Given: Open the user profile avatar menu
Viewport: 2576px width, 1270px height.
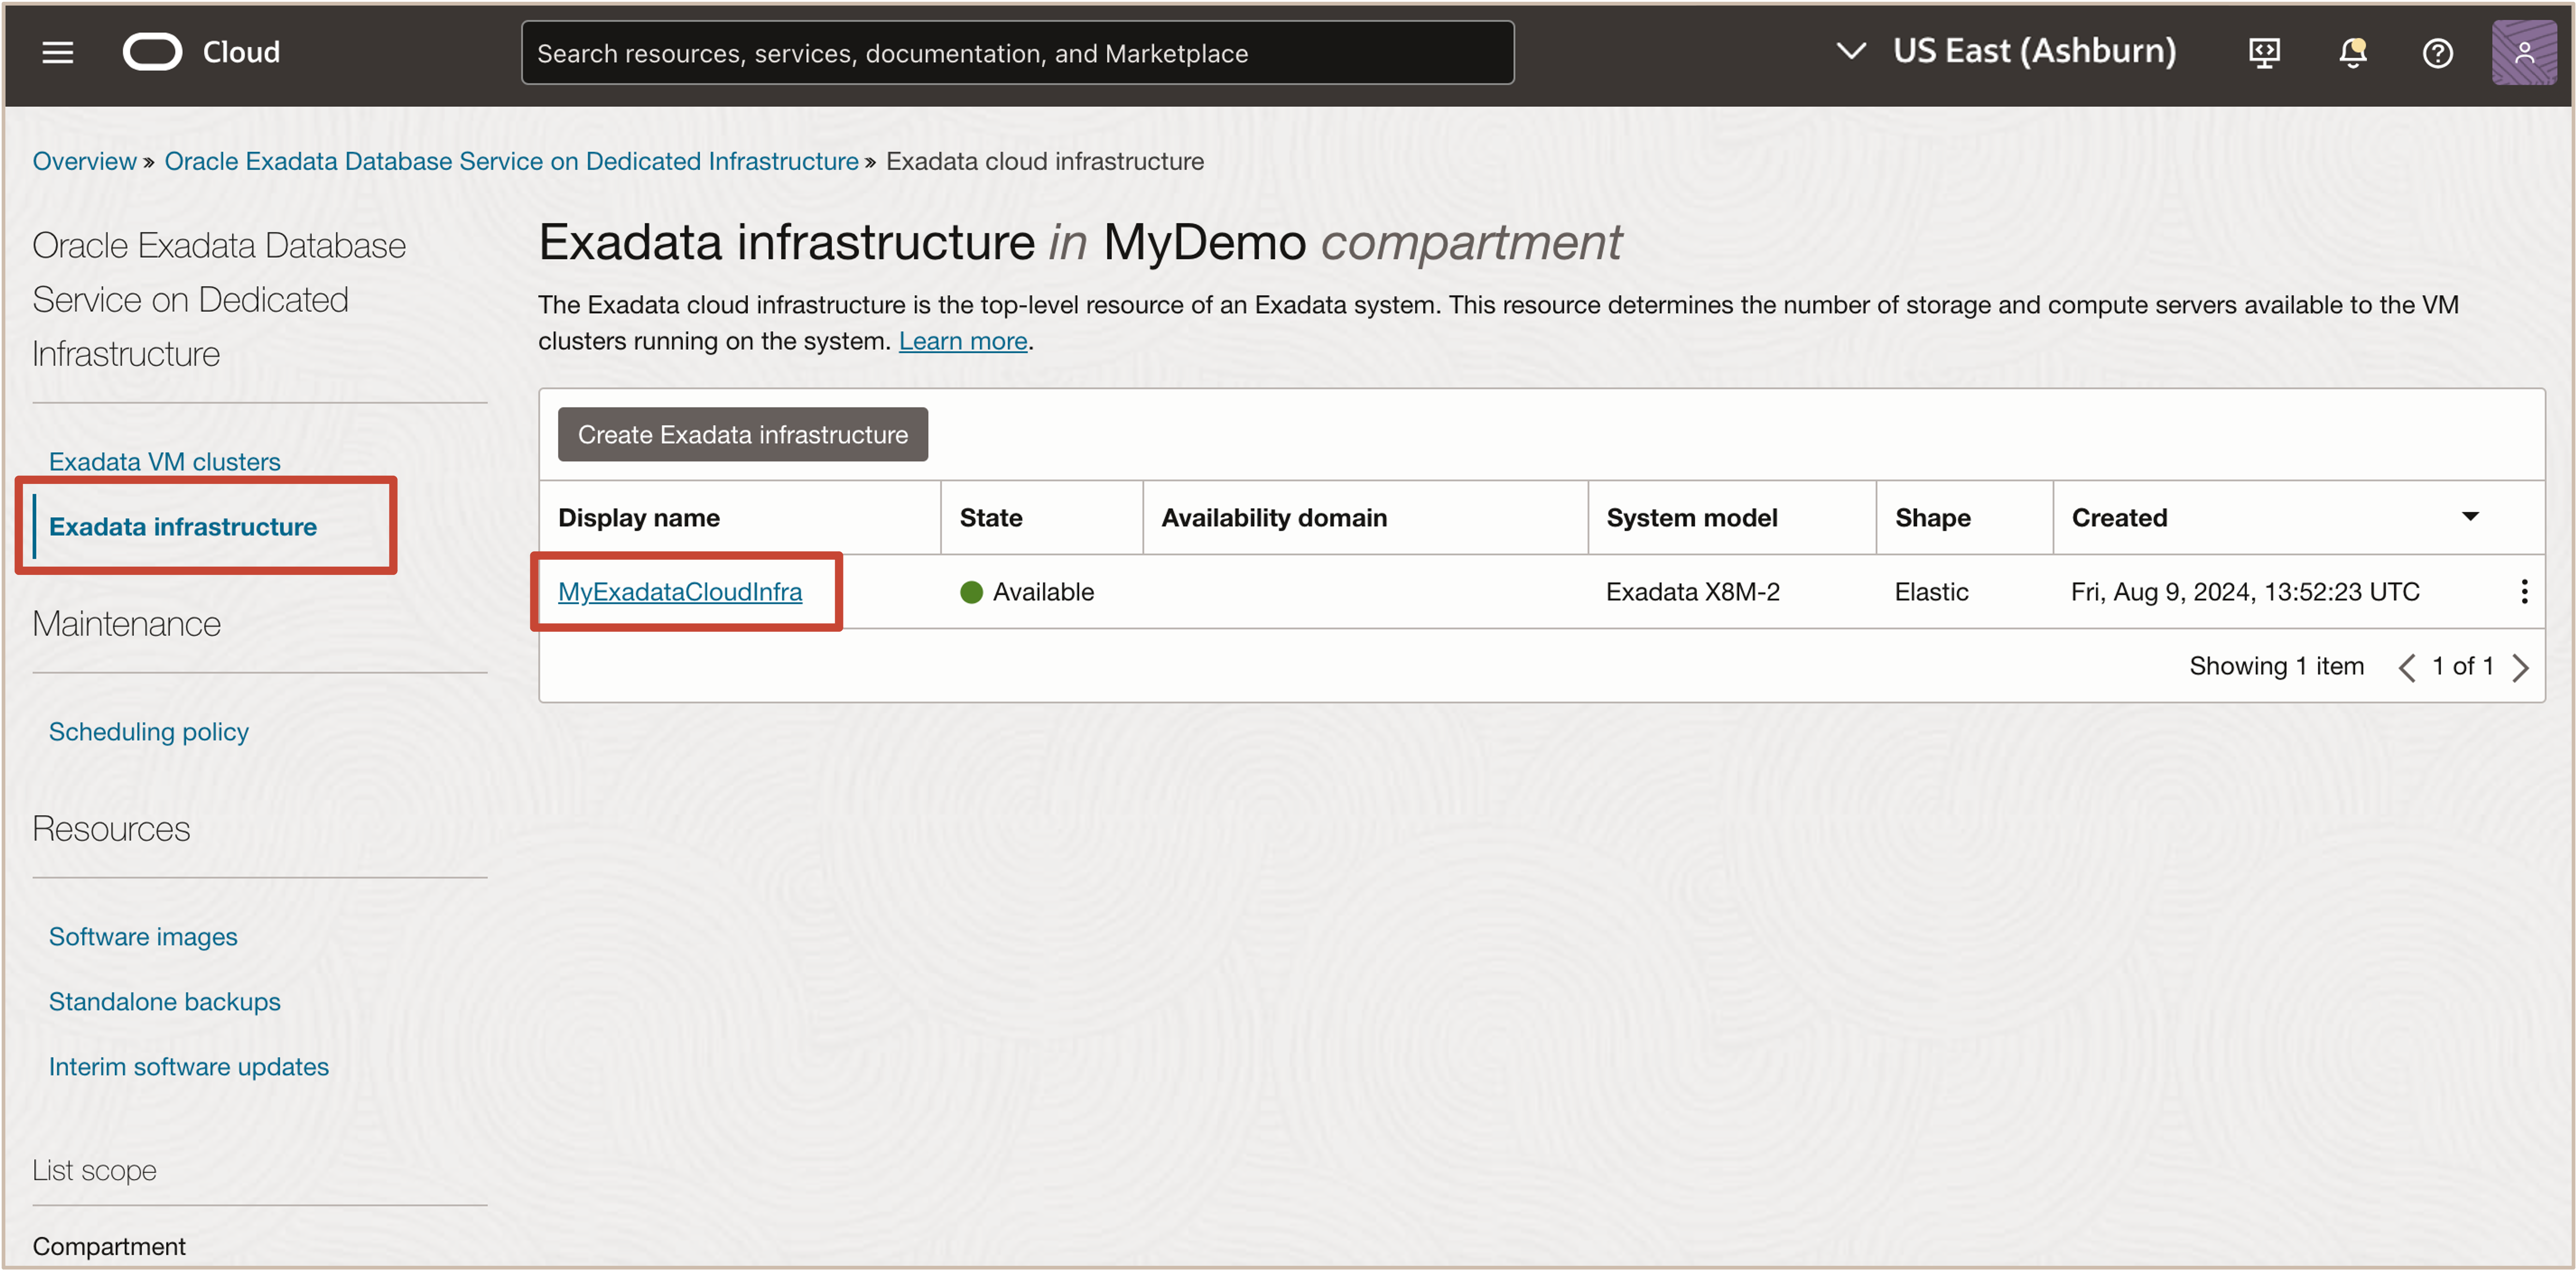Looking at the screenshot, I should 2523,52.
